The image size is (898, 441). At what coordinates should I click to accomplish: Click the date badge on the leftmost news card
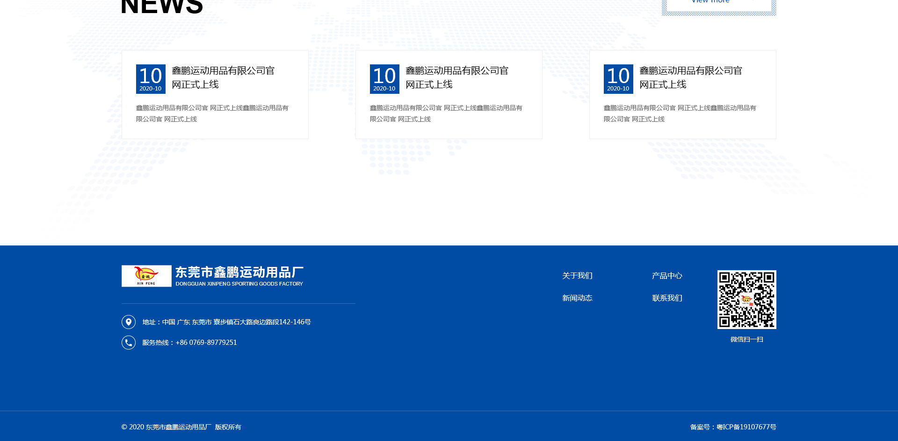coord(151,79)
